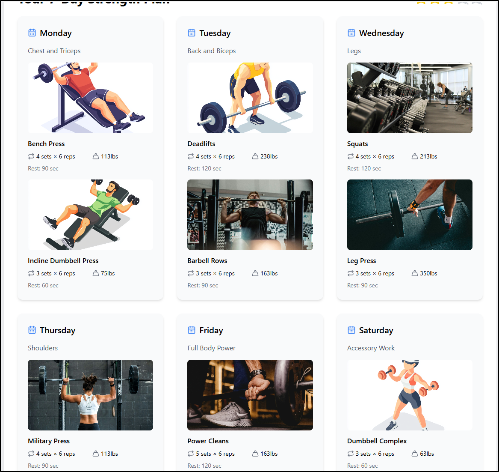Screen dimensions: 499x472
Task: Click the Power Cleans exercise title
Action: pyautogui.click(x=208, y=441)
